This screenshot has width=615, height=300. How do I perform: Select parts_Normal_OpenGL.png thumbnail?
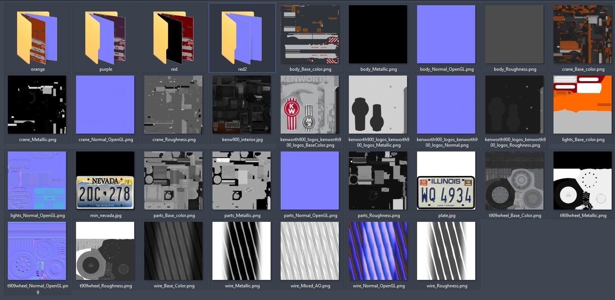[x=310, y=181]
